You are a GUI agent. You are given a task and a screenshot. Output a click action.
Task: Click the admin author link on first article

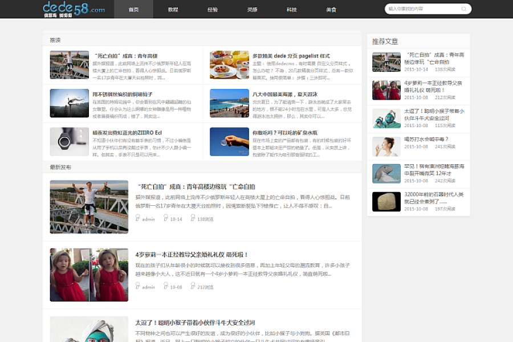(x=149, y=219)
